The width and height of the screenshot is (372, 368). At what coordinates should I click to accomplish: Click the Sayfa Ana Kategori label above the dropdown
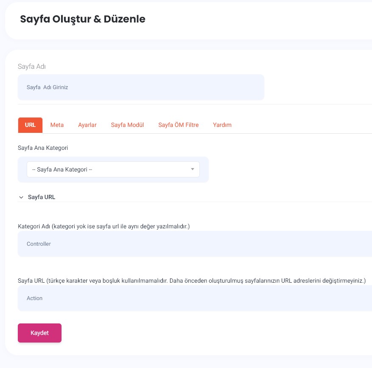(x=43, y=148)
